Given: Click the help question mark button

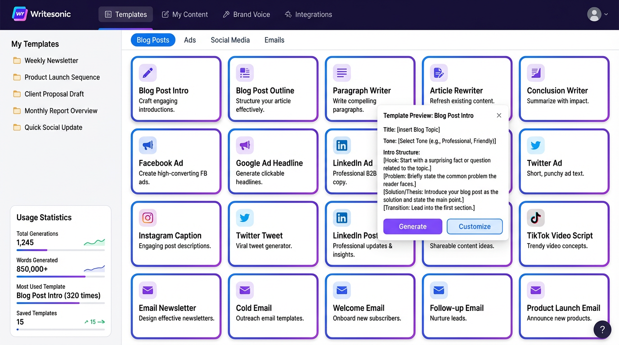Looking at the screenshot, I should click(602, 329).
